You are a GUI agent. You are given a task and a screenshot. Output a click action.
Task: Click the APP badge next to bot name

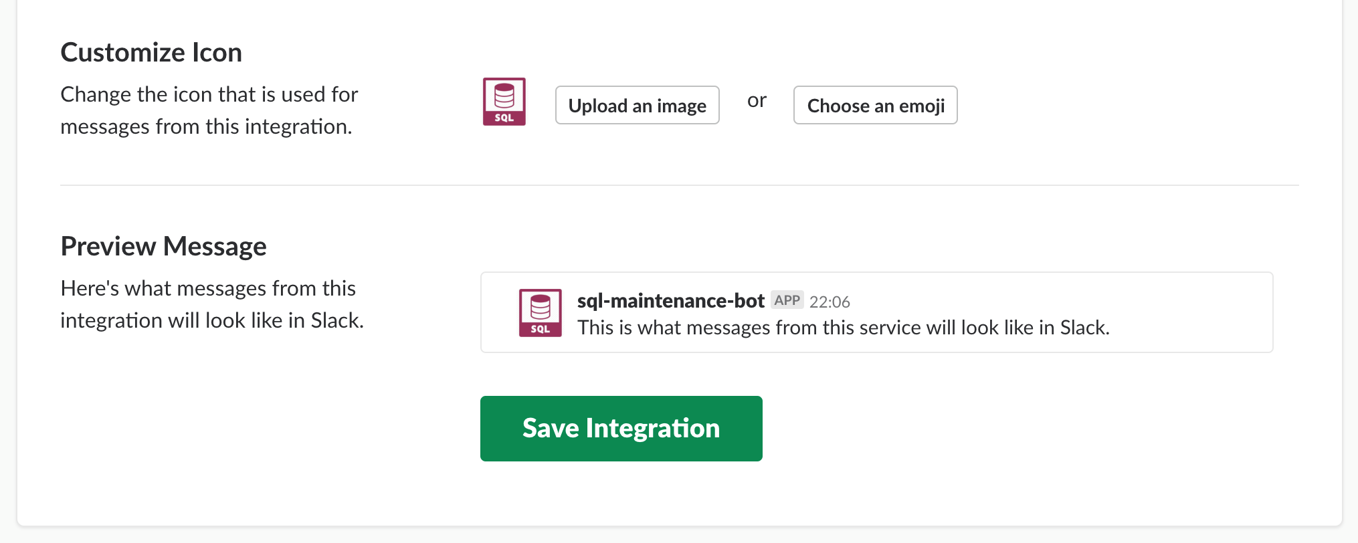[x=787, y=300]
